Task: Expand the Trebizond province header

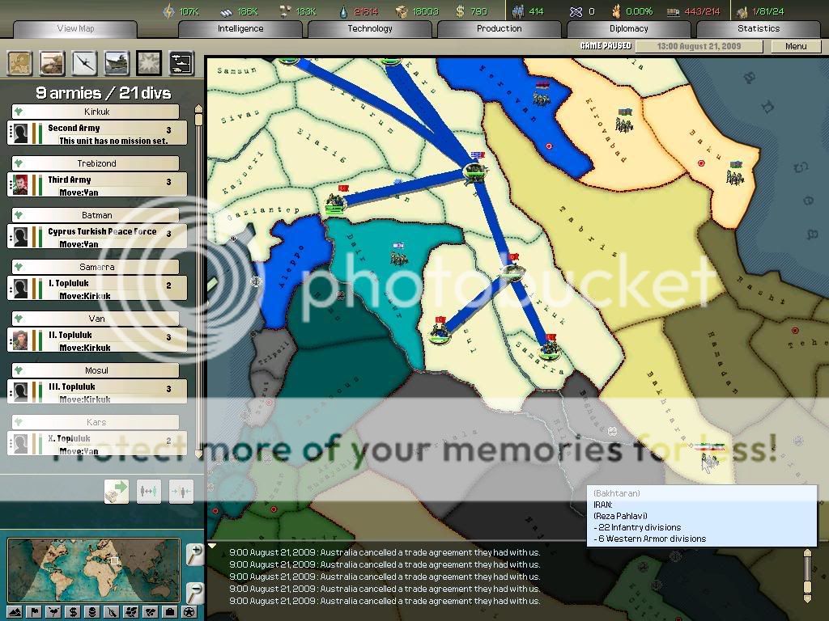Action: click(96, 163)
